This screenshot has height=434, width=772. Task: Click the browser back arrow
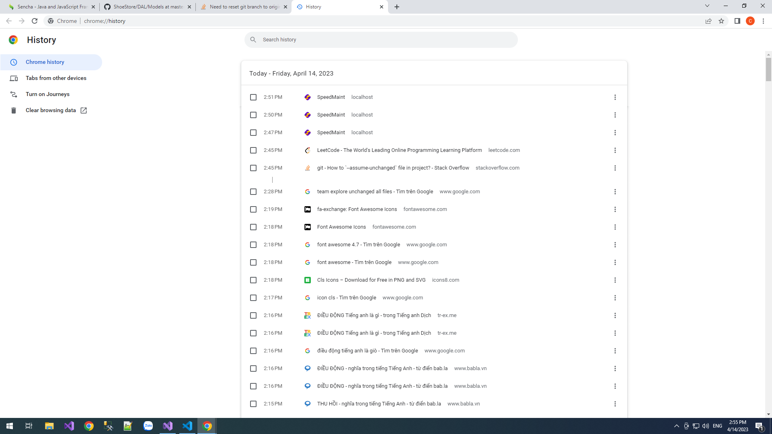tap(9, 21)
